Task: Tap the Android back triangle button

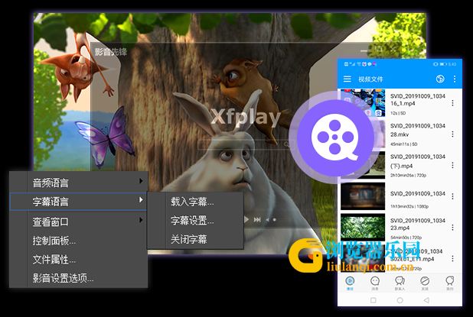Action: click(x=426, y=300)
